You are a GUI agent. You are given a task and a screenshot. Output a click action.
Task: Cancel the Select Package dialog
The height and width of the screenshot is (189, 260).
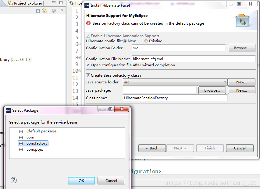click(x=111, y=180)
